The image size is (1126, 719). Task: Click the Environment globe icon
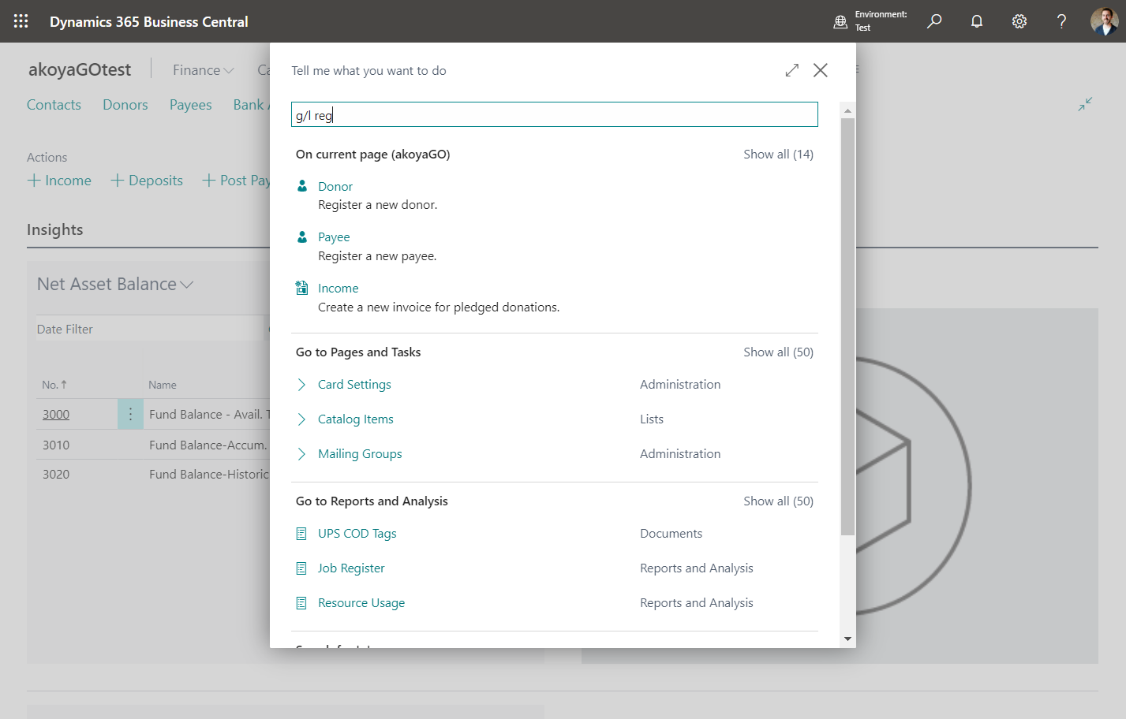coord(840,22)
